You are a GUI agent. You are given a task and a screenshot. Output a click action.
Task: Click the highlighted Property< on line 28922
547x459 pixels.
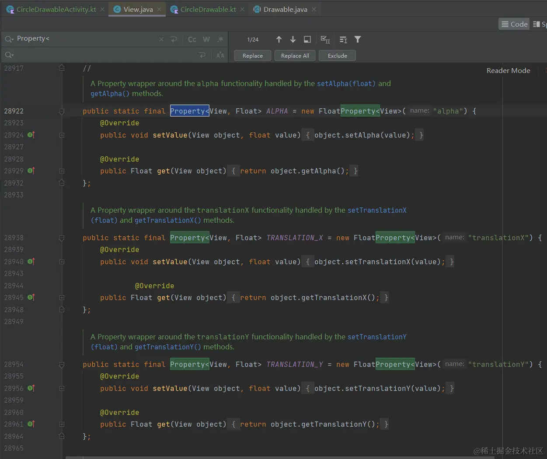(x=190, y=111)
